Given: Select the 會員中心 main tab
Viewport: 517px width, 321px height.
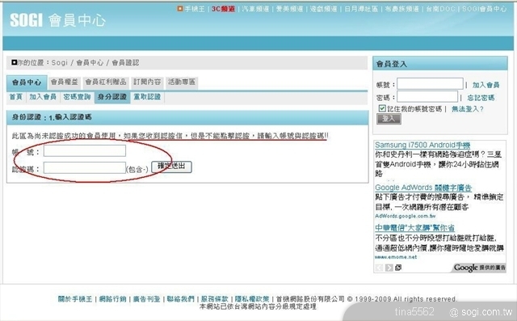Looking at the screenshot, I should pyautogui.click(x=27, y=82).
